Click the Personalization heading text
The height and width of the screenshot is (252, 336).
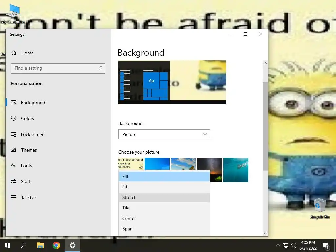pyautogui.click(x=27, y=83)
